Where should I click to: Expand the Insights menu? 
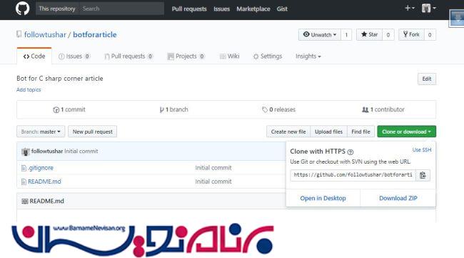click(308, 56)
